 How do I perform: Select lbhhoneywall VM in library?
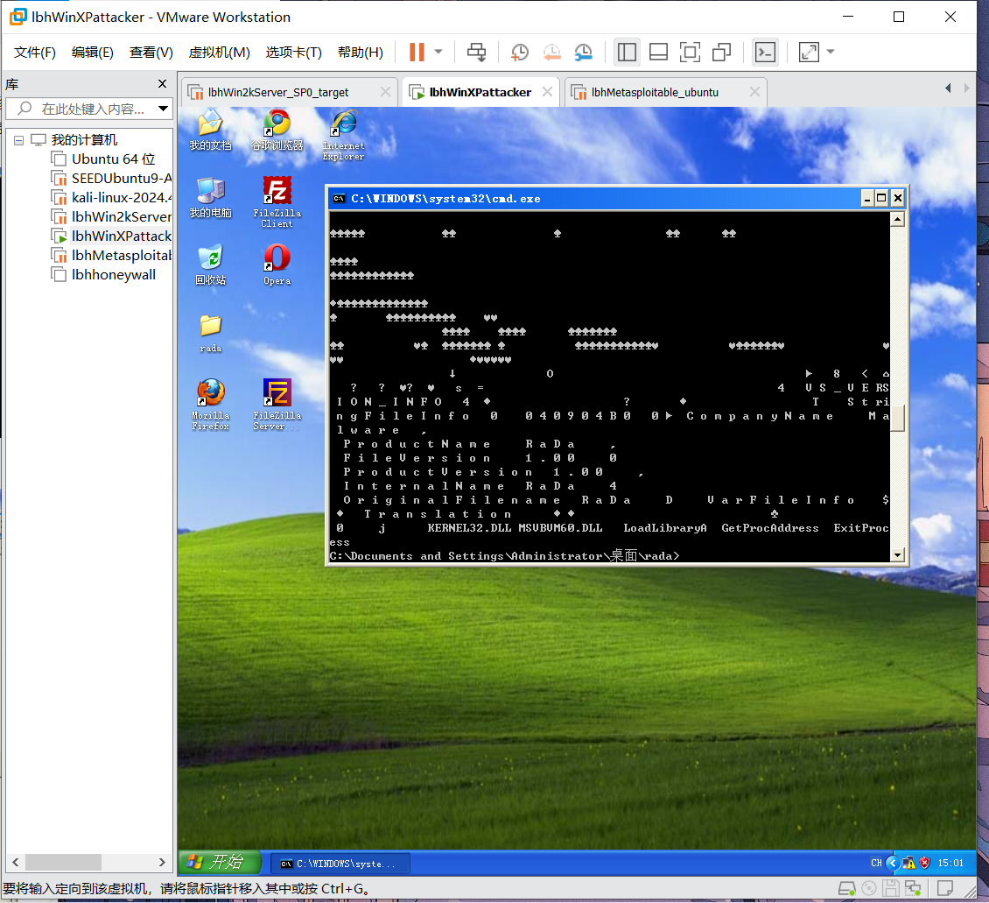tap(103, 274)
